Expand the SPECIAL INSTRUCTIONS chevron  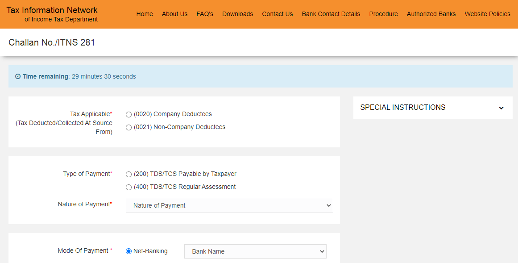(x=501, y=108)
